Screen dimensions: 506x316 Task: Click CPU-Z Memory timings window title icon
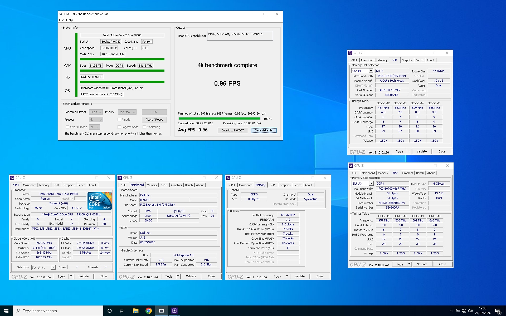tap(228, 178)
